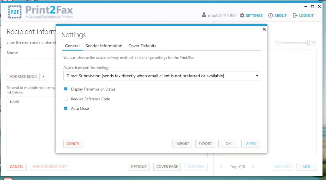
Task: Click the ADD document button
Action: [306, 167]
